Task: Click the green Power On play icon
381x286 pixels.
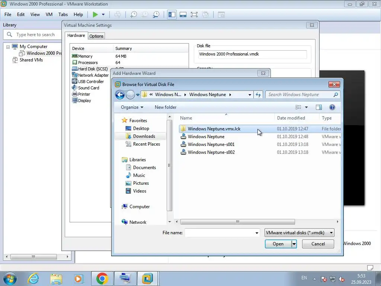Action: pyautogui.click(x=95, y=15)
